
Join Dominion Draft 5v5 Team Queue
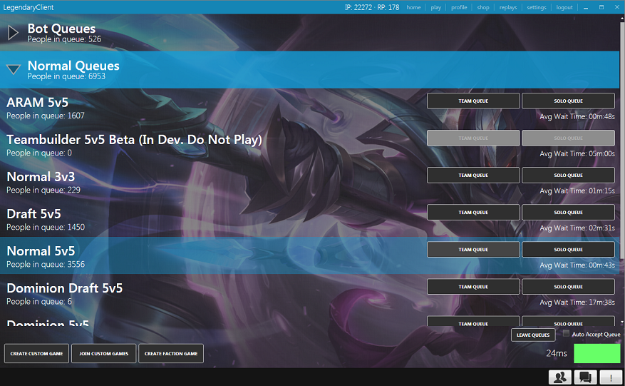point(473,287)
